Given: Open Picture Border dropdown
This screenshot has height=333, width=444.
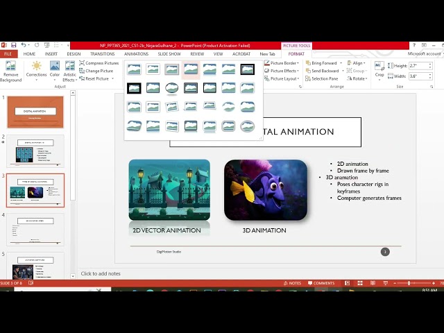Looking at the screenshot, I should tap(282, 63).
